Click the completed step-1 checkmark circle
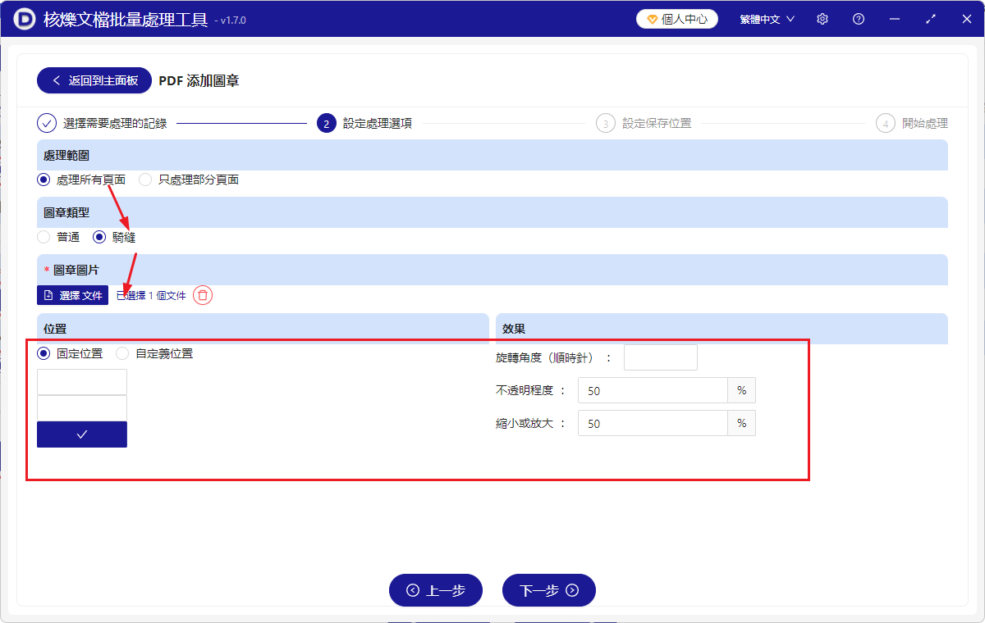985x623 pixels. tap(46, 123)
